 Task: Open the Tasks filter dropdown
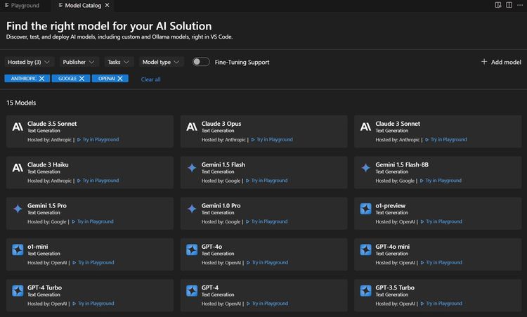(118, 62)
